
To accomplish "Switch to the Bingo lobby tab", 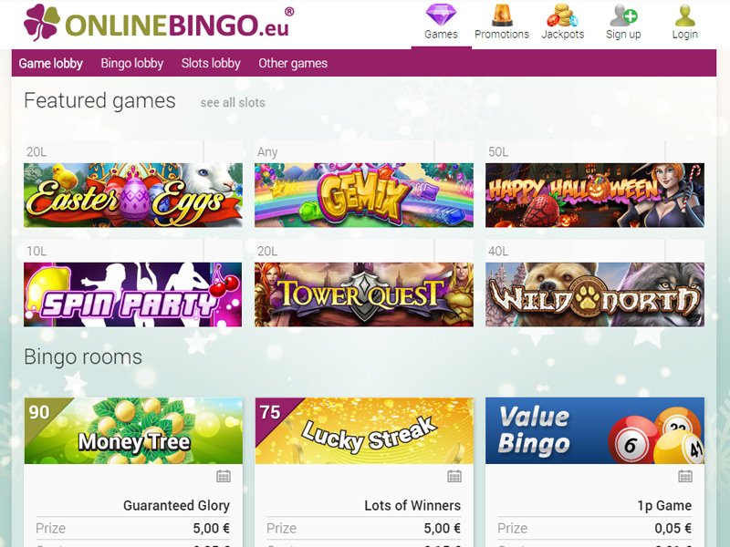I will tap(131, 63).
